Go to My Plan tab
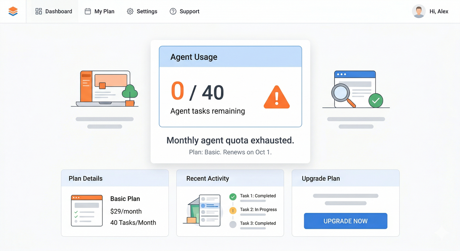Viewport: 460px width, 251px height. (100, 12)
